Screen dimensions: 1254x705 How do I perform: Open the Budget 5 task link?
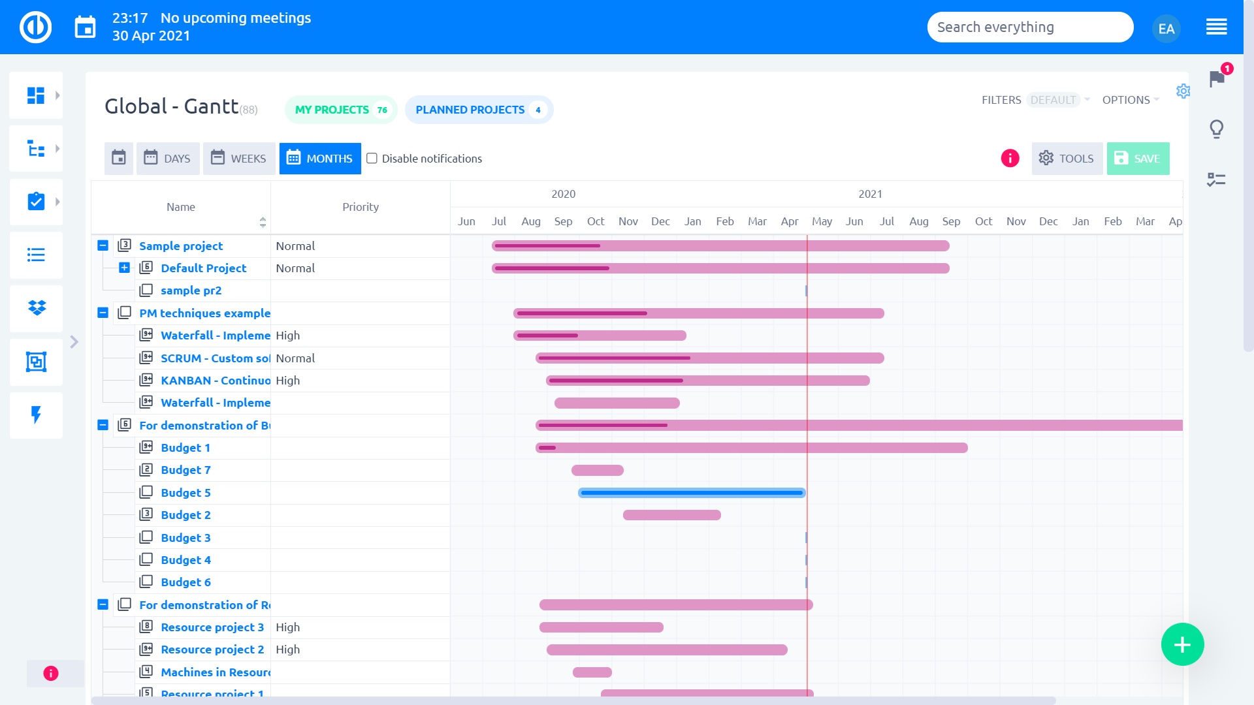click(x=186, y=492)
